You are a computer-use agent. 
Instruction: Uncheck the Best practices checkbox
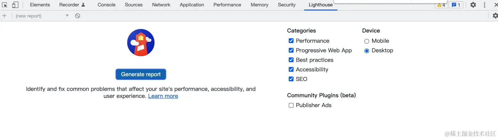291,60
